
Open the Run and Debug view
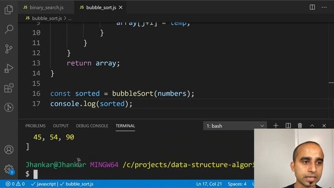[9, 68]
